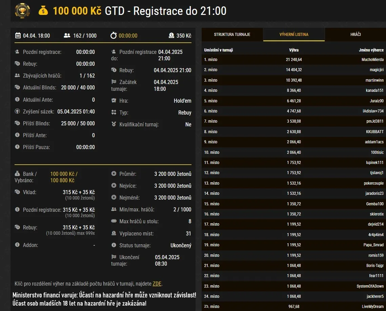Click the rebuy icon beside Rebuy 00:00:00

(16, 64)
